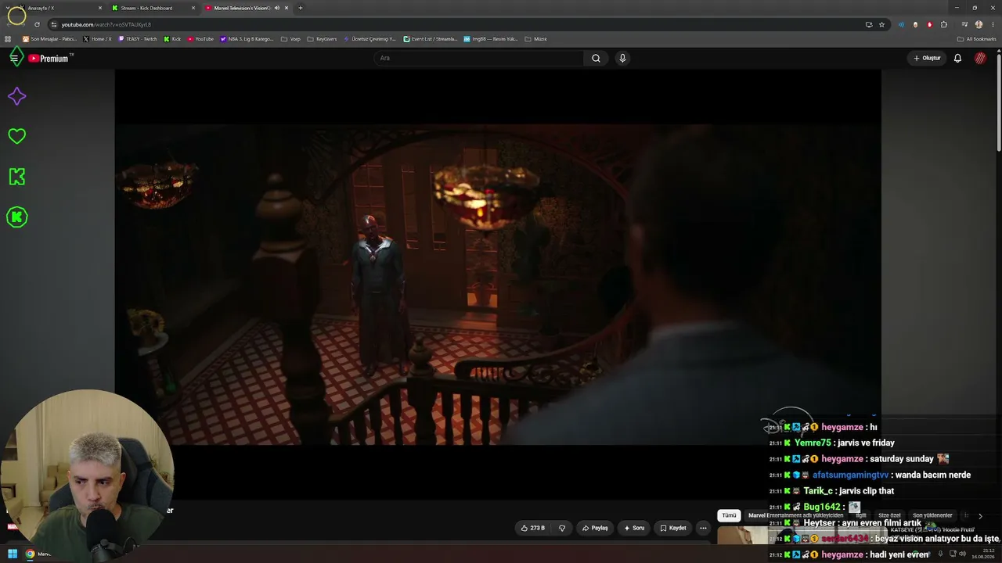This screenshot has height=563, width=1002.
Task: Open Chrome three-dot menu
Action: pos(993,24)
